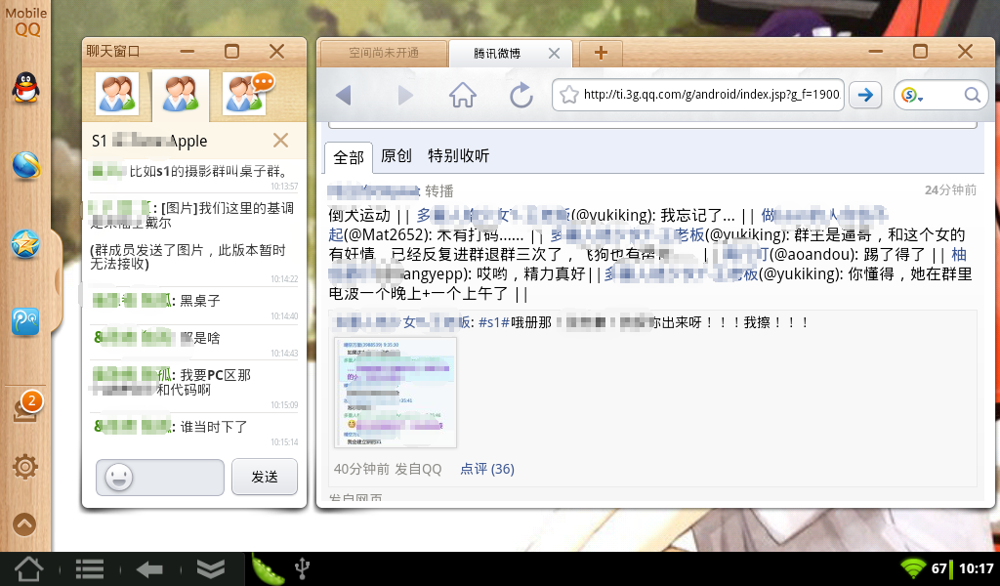The height and width of the screenshot is (586, 1000).
Task: Close the 腾讯微博 tab
Action: click(555, 54)
